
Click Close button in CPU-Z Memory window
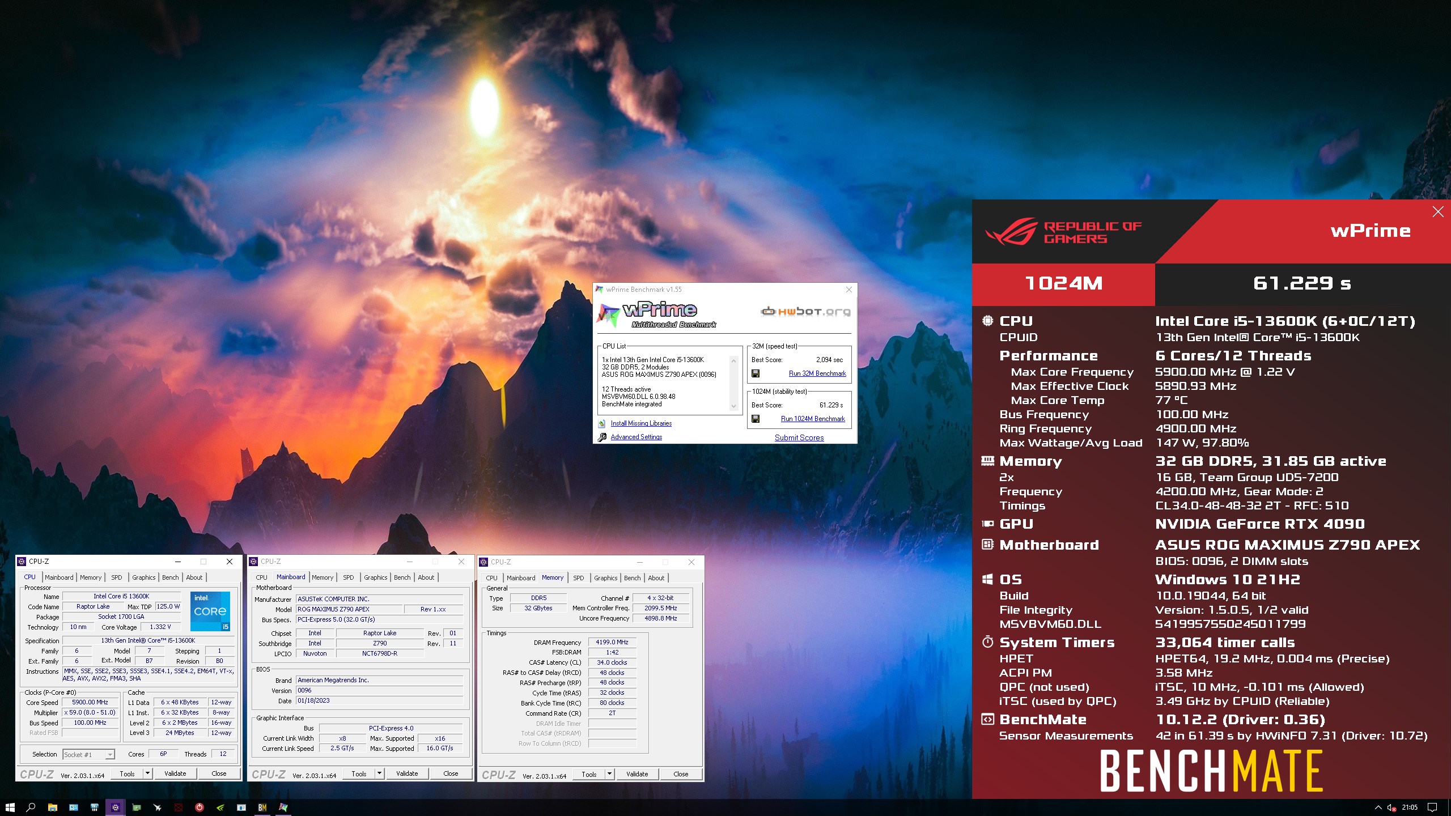(681, 774)
